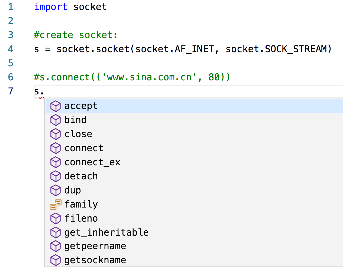
Task: Click the cube icon next to dup
Action: [56, 190]
